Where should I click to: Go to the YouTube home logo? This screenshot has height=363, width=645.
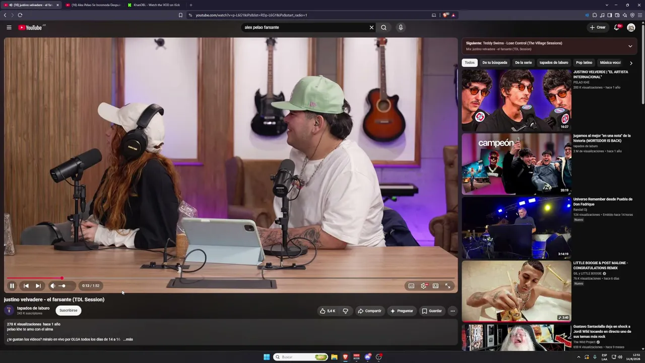[x=30, y=27]
